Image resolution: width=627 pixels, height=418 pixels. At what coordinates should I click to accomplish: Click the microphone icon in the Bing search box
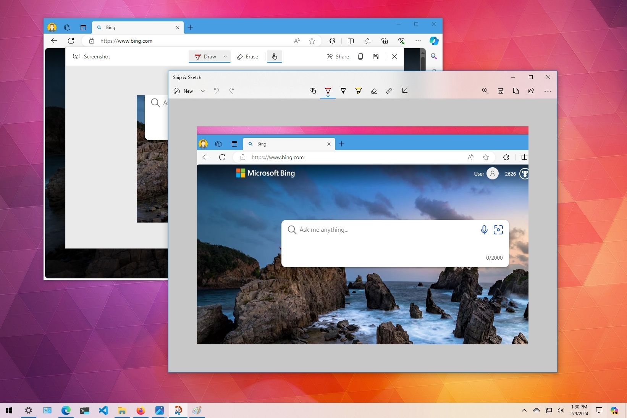tap(484, 230)
